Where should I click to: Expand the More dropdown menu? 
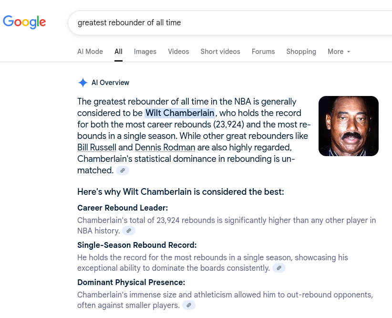pyautogui.click(x=339, y=52)
